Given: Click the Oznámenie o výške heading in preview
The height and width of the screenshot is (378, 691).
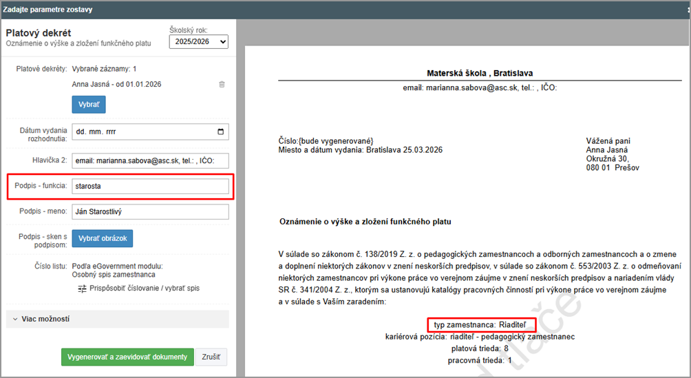Looking at the screenshot, I should [364, 222].
